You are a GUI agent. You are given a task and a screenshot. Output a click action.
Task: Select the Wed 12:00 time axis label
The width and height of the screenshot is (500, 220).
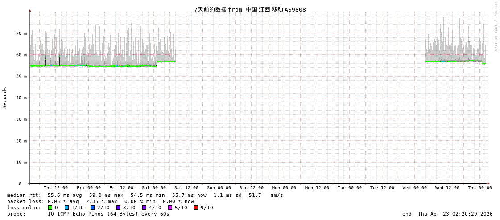447,188
